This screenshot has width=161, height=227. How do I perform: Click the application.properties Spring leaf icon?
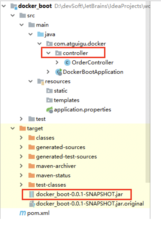49,110
